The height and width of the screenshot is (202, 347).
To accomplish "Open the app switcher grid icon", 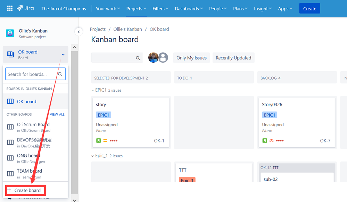I will (x=10, y=9).
